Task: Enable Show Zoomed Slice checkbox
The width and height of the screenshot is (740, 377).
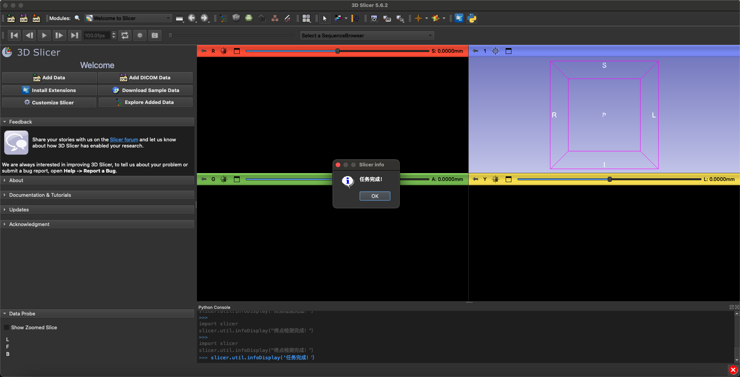Action: (7, 327)
